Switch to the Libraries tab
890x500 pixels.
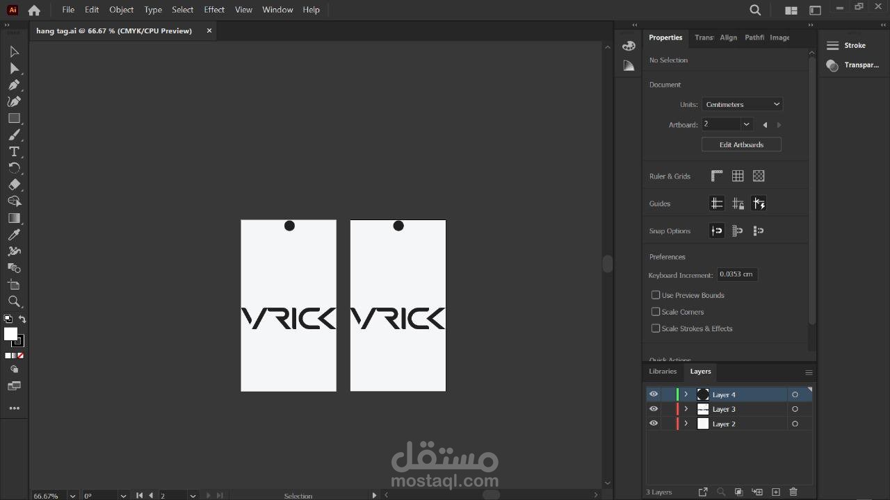click(x=663, y=372)
